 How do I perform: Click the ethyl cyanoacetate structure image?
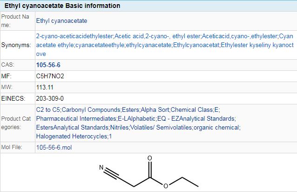click(x=148, y=174)
